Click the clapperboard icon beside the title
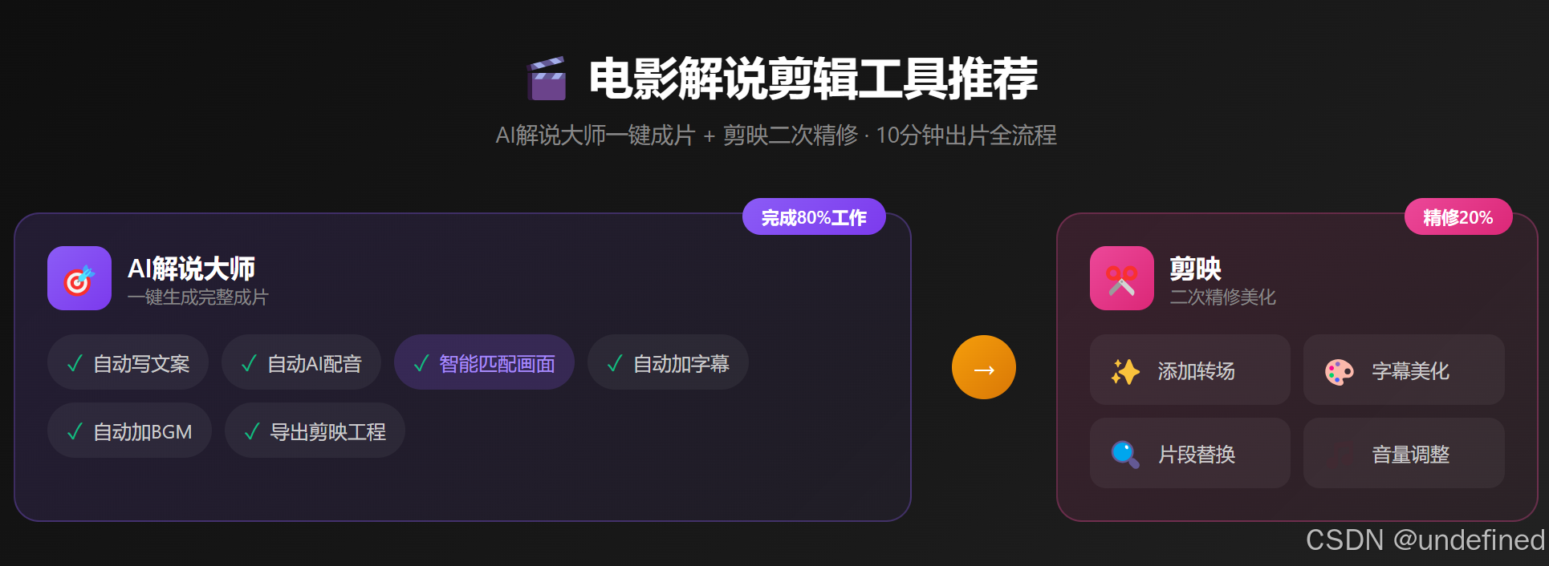 547,79
